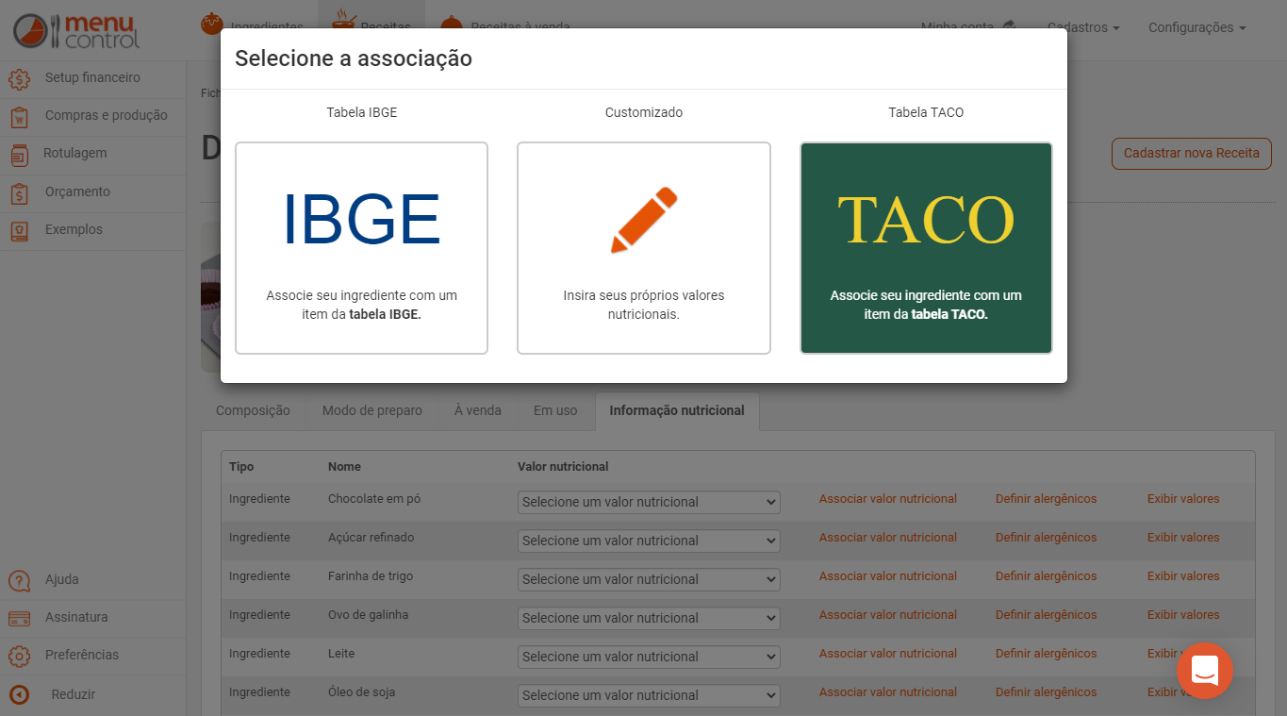
Task: Click Exibir valores for Ovo de galinha
Action: tap(1183, 615)
